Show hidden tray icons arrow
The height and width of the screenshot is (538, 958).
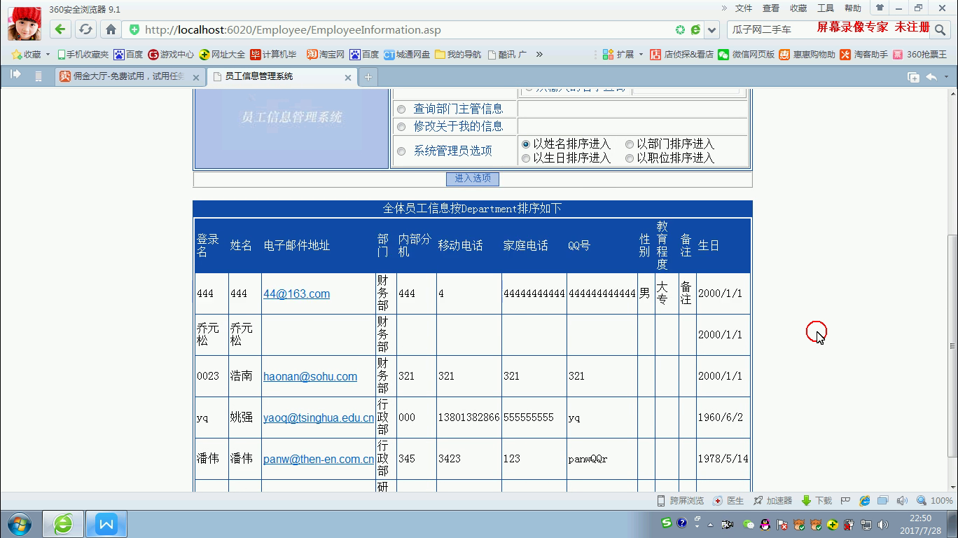click(x=710, y=525)
